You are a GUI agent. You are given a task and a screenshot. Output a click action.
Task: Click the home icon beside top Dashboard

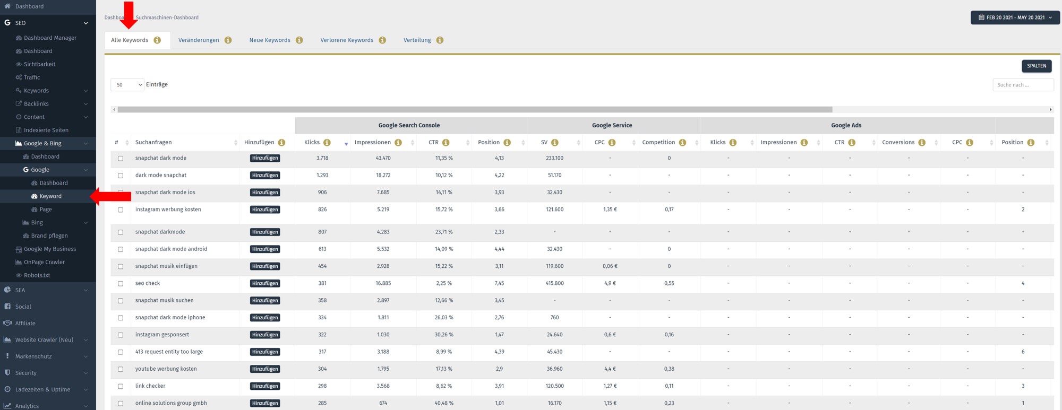[7, 6]
